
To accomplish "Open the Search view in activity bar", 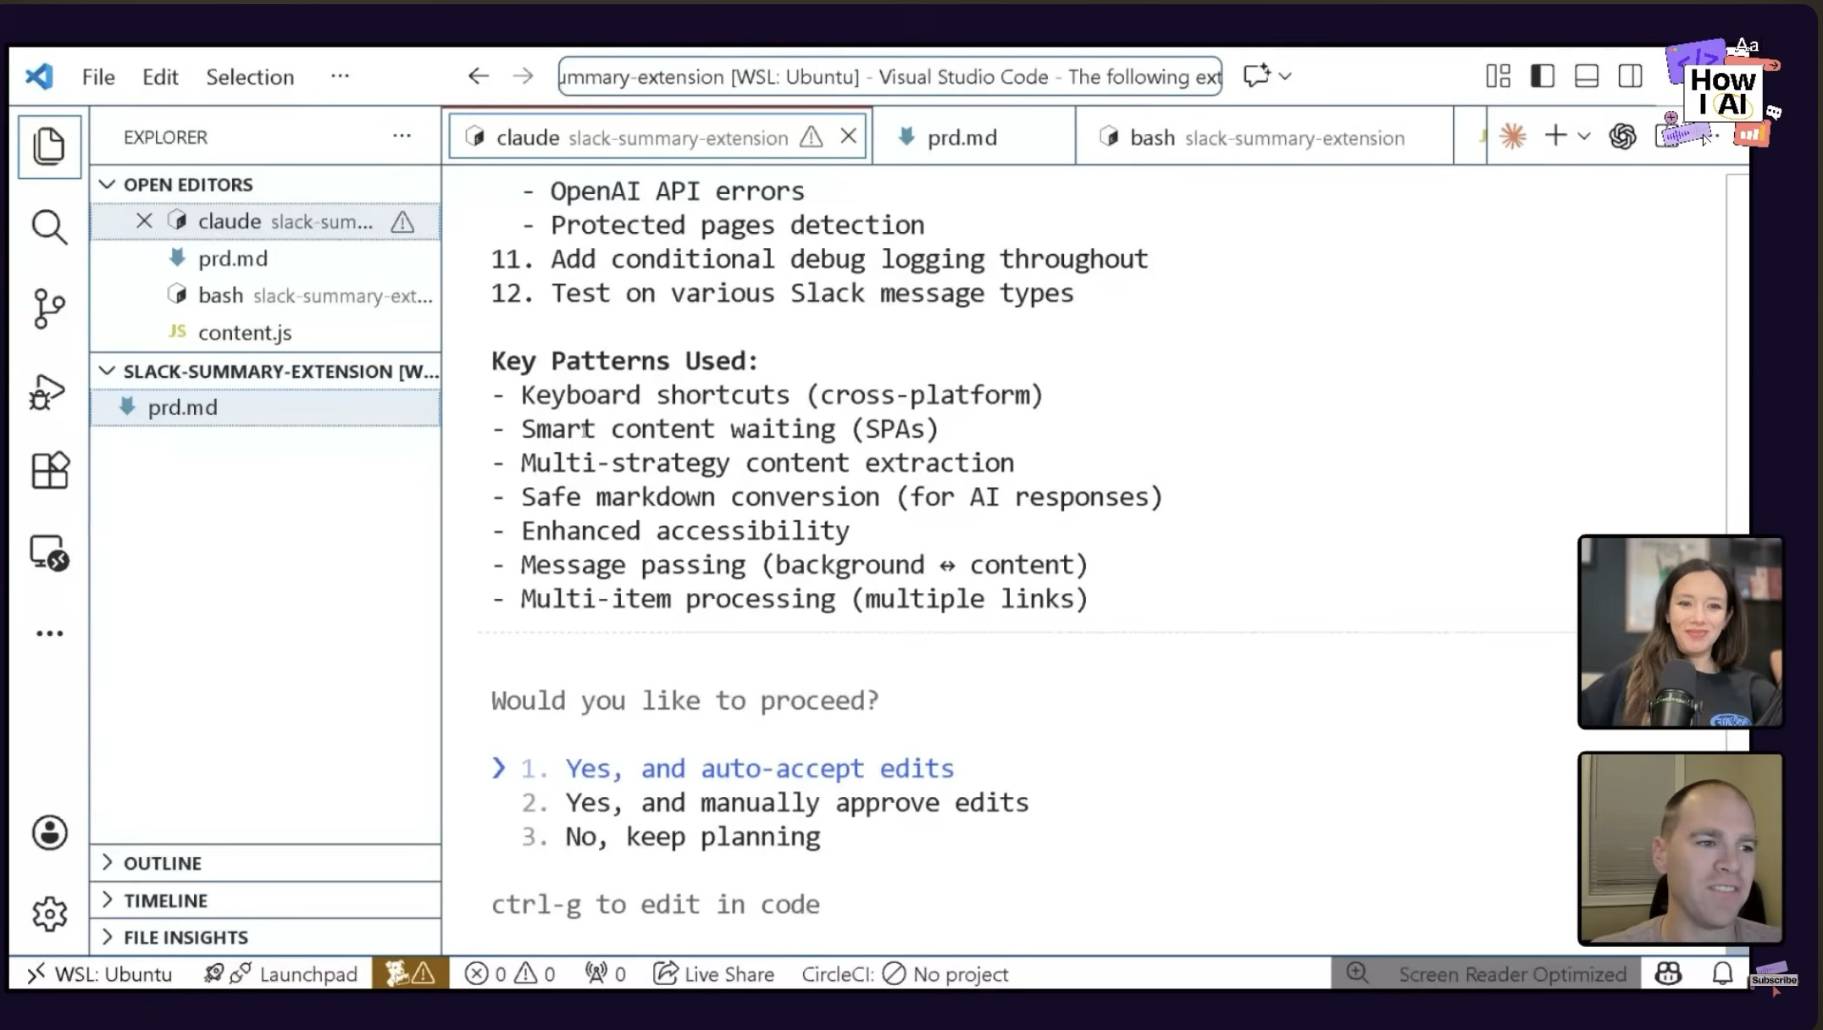I will click(x=49, y=227).
